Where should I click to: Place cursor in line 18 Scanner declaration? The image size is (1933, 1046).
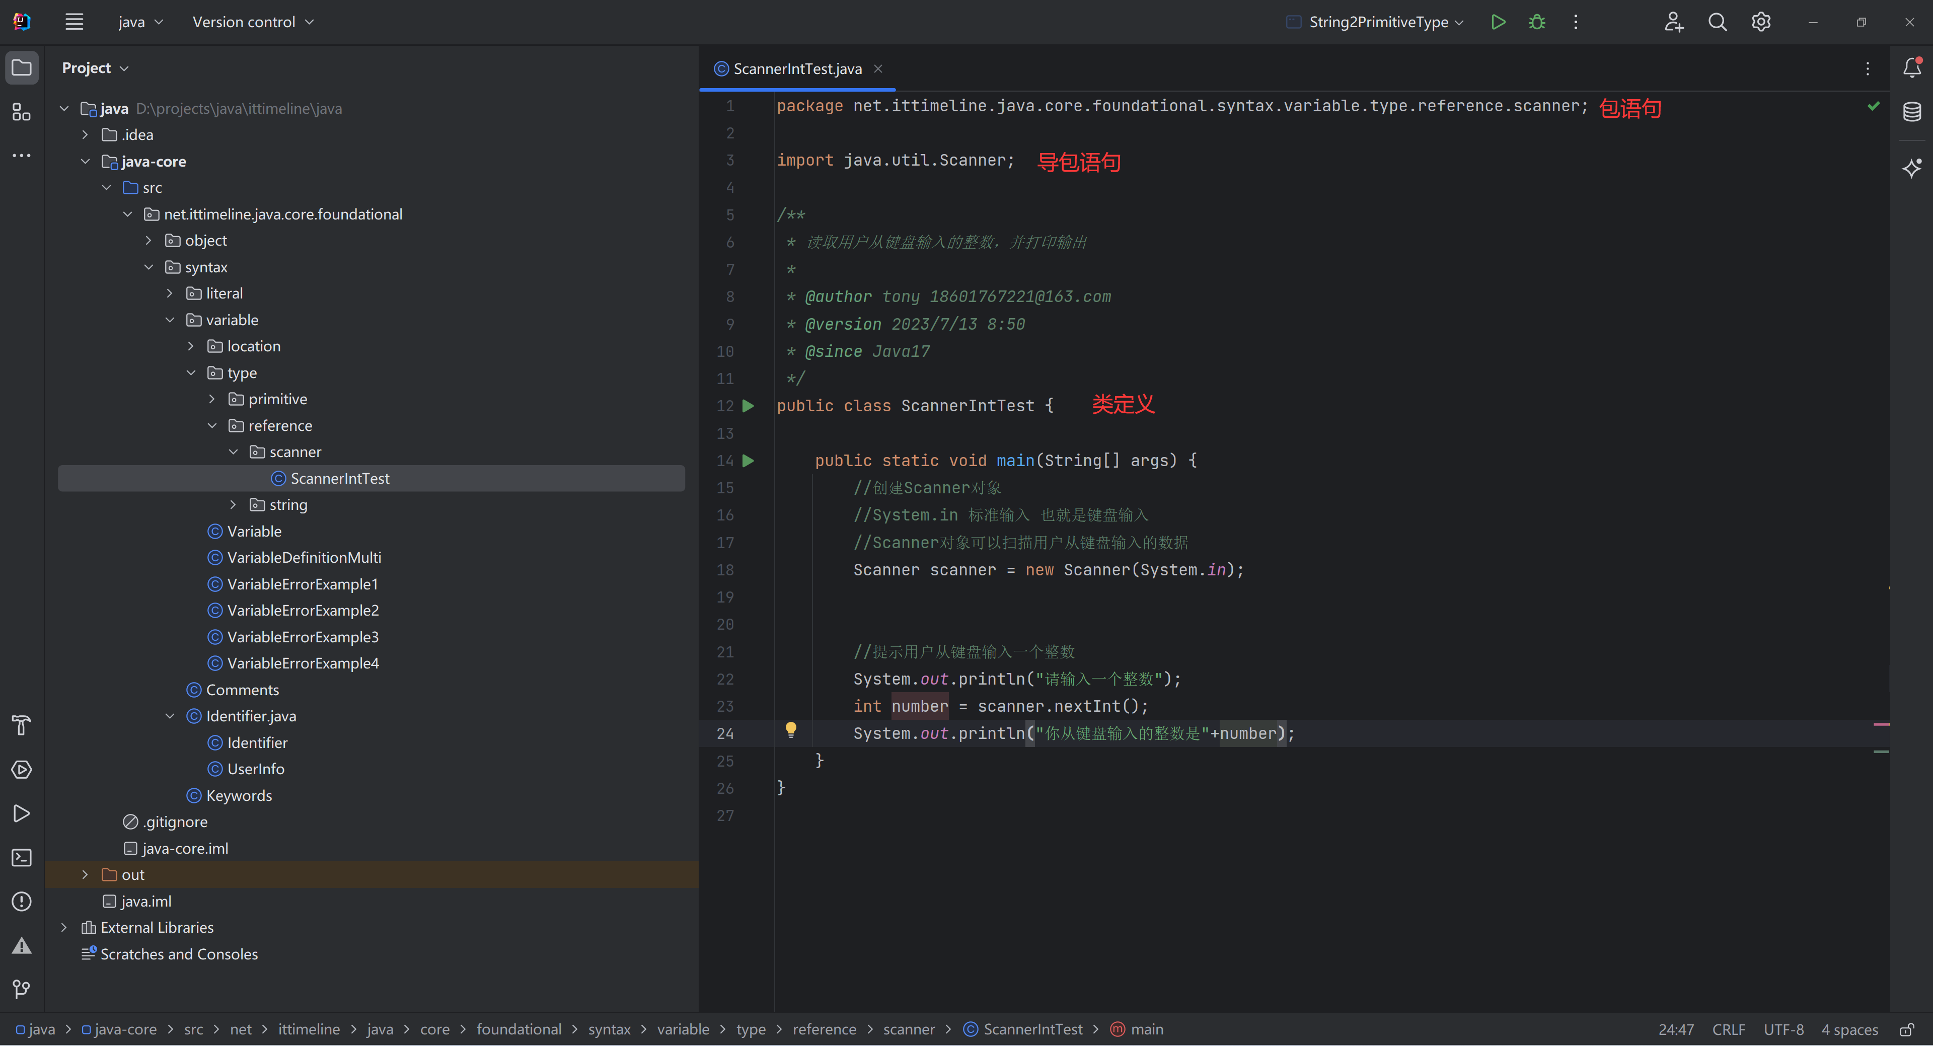tap(1048, 569)
